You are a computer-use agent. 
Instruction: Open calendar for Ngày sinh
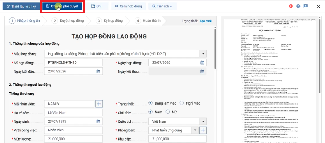click(98, 121)
